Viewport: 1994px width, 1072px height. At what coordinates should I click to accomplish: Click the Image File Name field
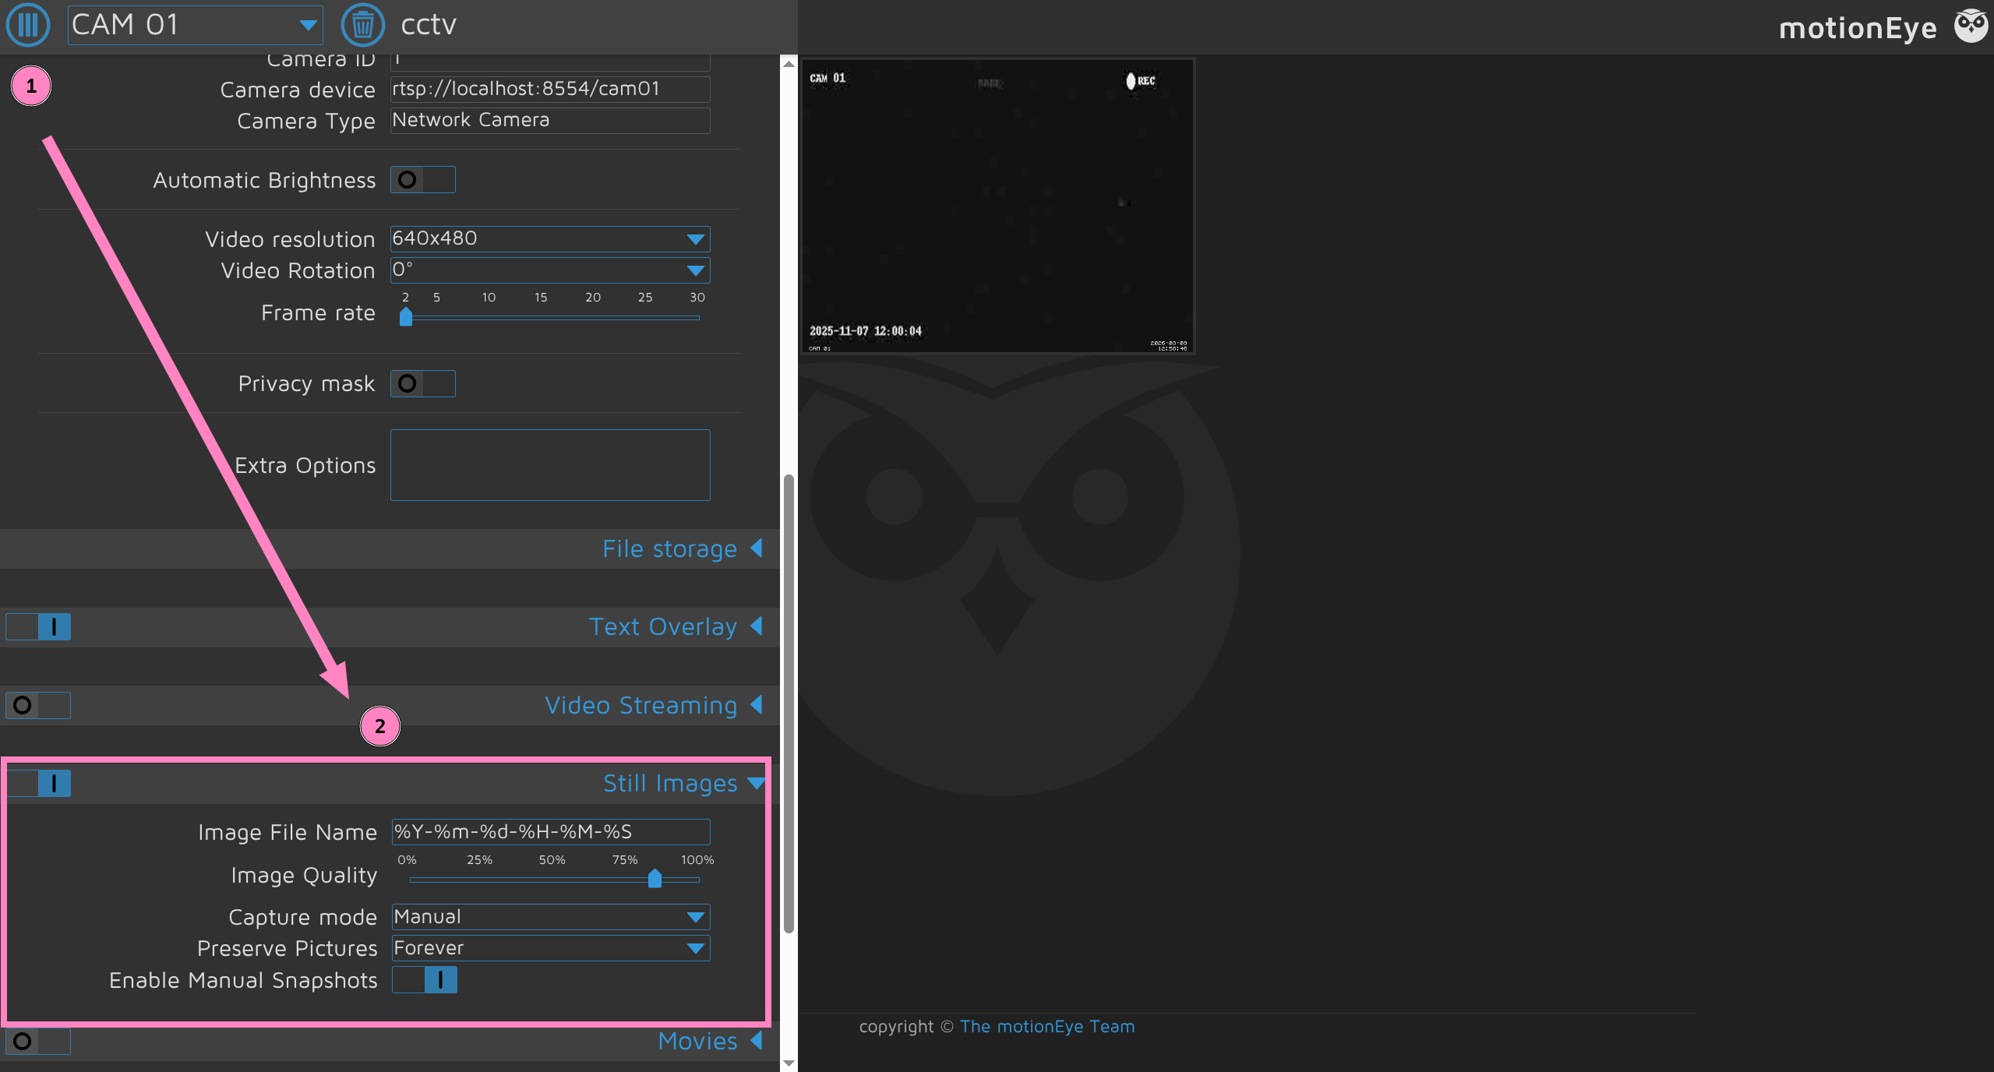pos(549,832)
